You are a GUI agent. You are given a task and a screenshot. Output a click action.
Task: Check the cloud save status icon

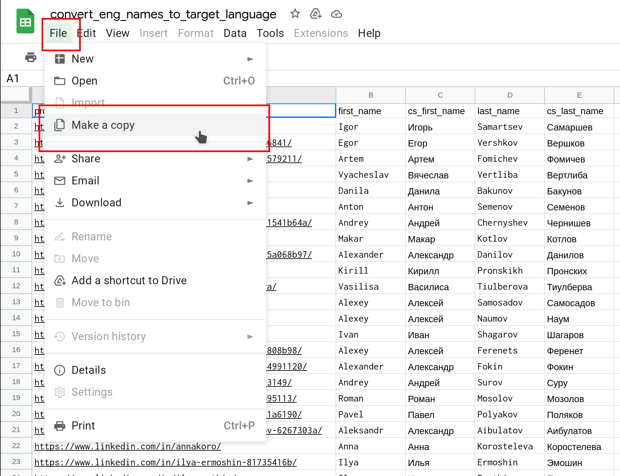(336, 14)
